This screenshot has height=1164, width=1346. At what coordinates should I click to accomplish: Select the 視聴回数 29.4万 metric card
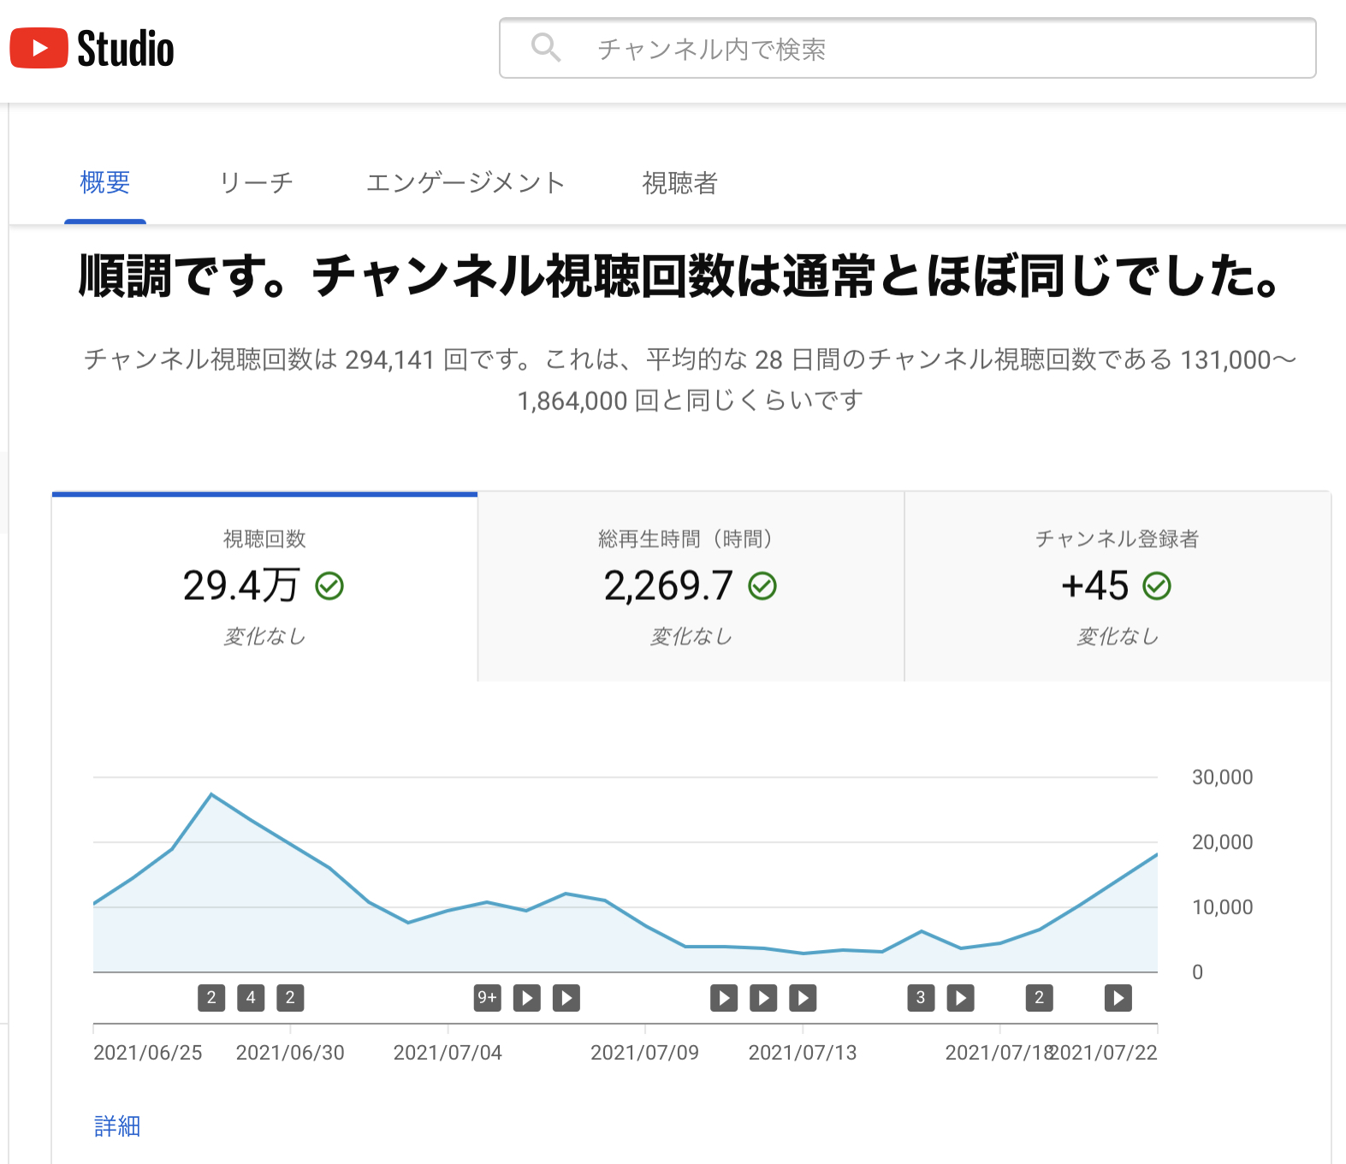point(264,587)
